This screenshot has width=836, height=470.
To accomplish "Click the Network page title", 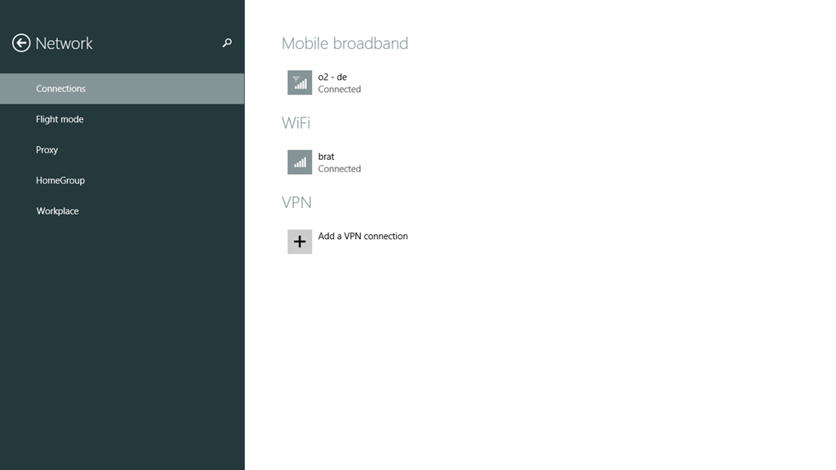I will (64, 43).
